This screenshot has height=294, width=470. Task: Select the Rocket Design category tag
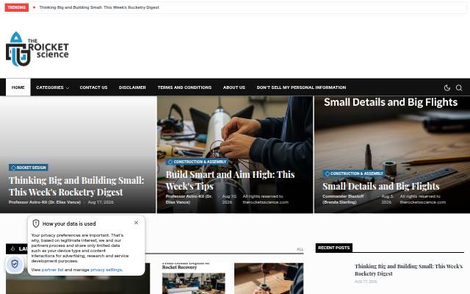(29, 168)
